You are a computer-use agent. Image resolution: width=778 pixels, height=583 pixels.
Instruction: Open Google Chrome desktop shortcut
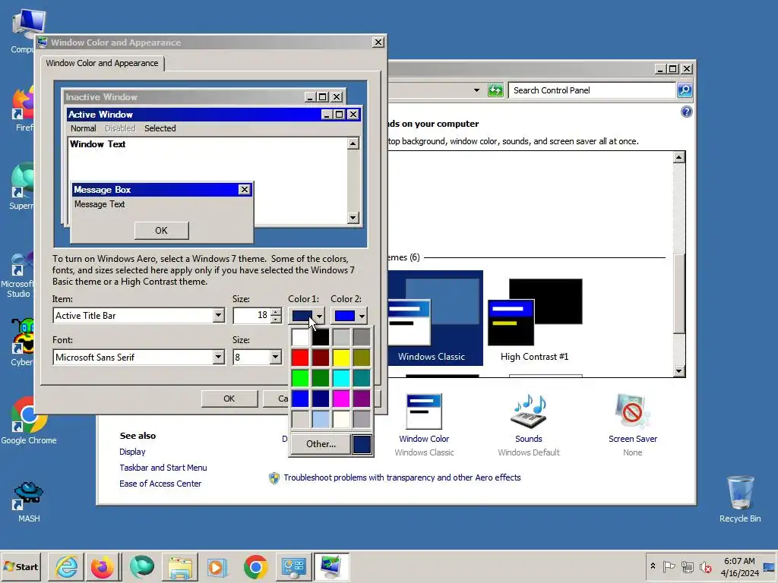(x=29, y=420)
